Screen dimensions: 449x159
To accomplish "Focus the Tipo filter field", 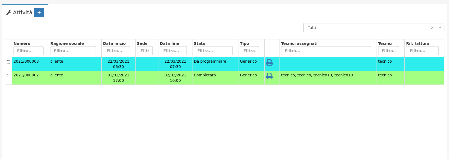I will pos(249,51).
